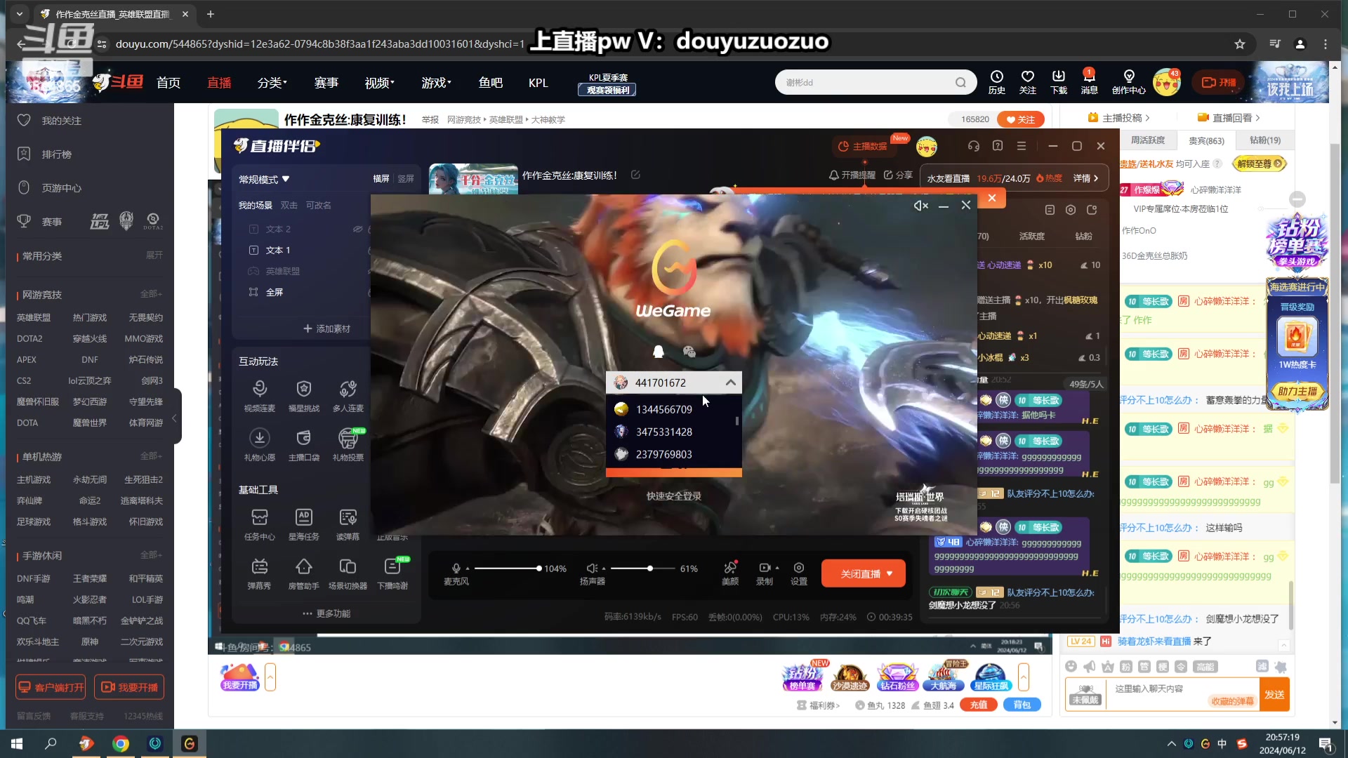Open 消息 messages icon on Douyu header
The image size is (1348, 758).
(1089, 82)
